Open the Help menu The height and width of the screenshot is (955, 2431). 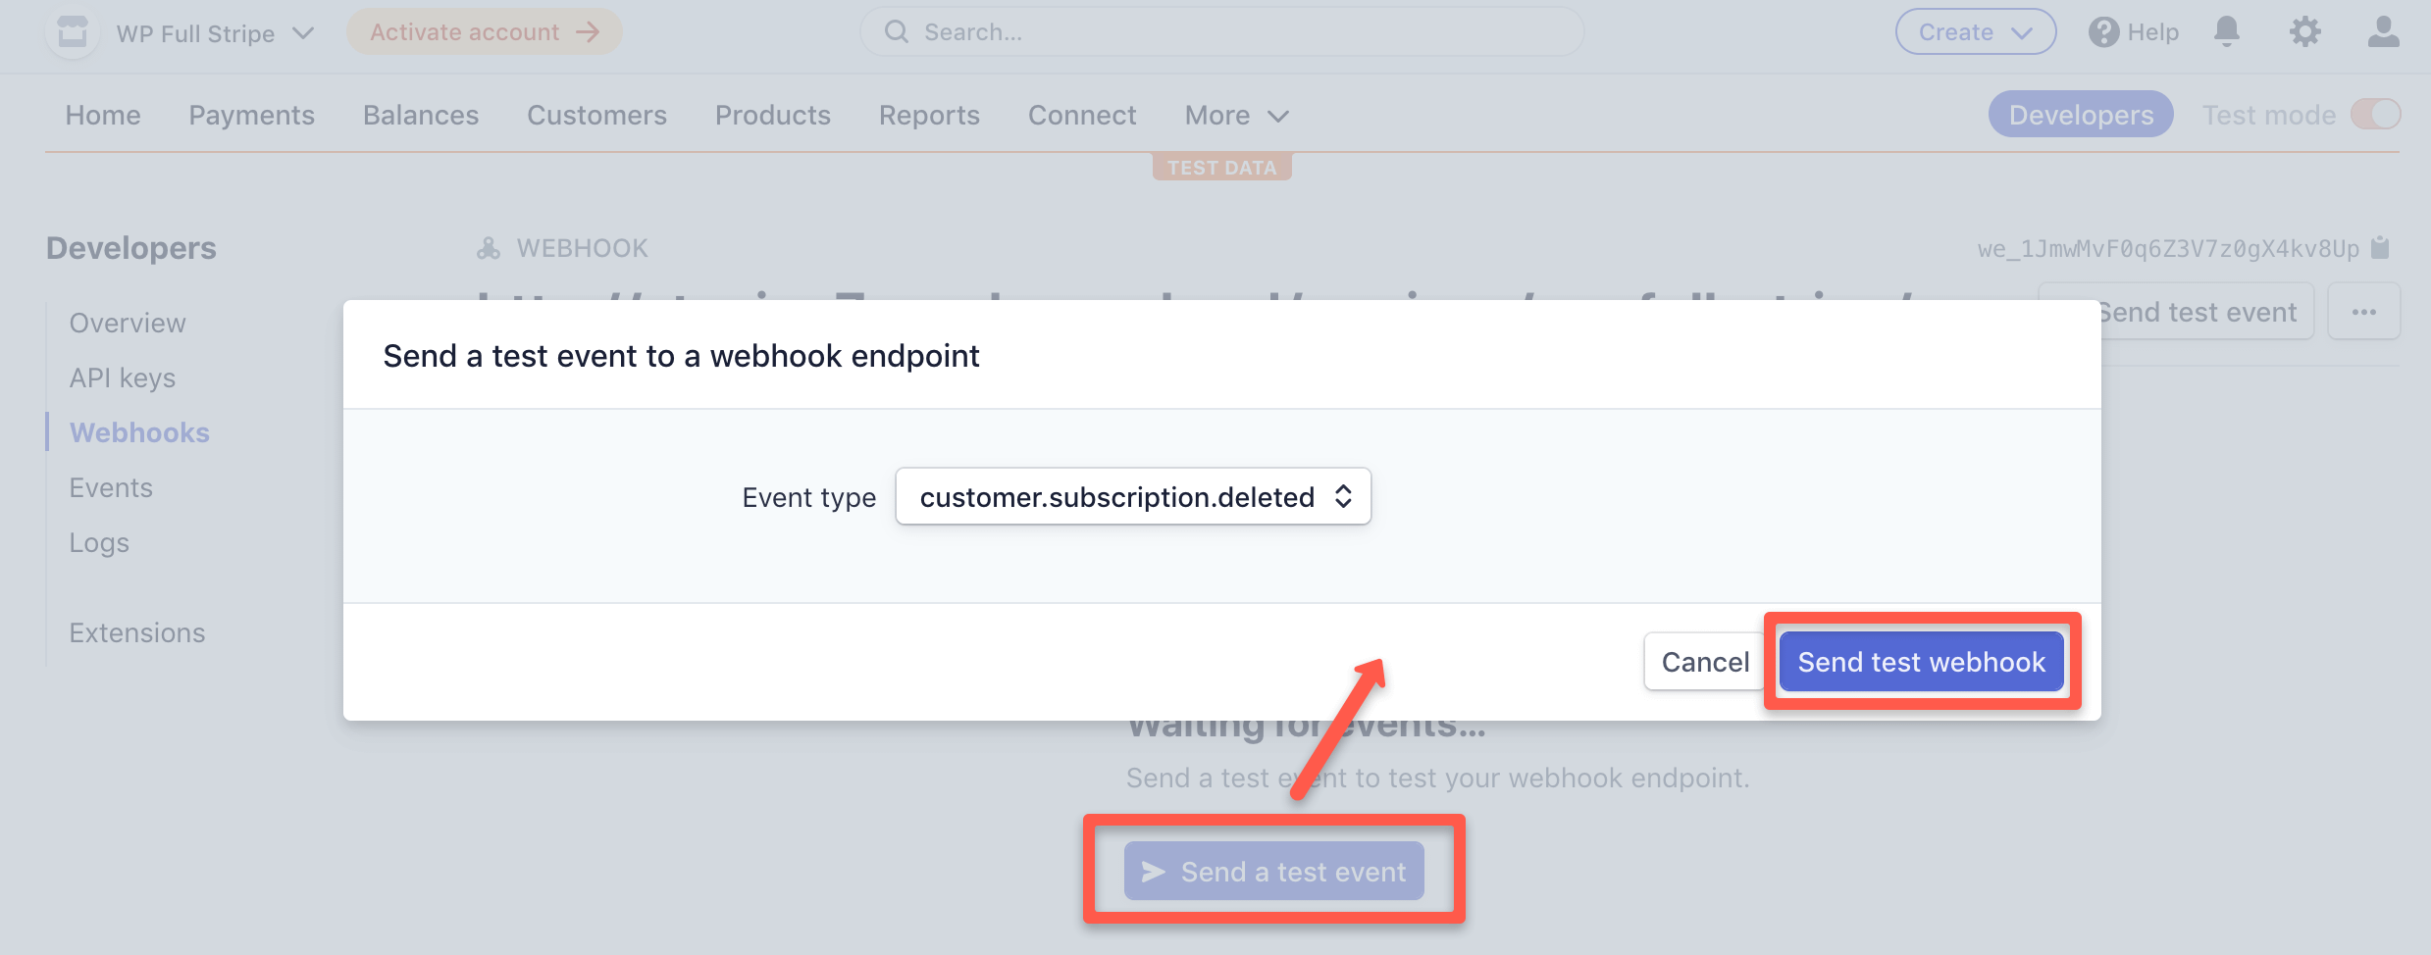tap(2132, 31)
